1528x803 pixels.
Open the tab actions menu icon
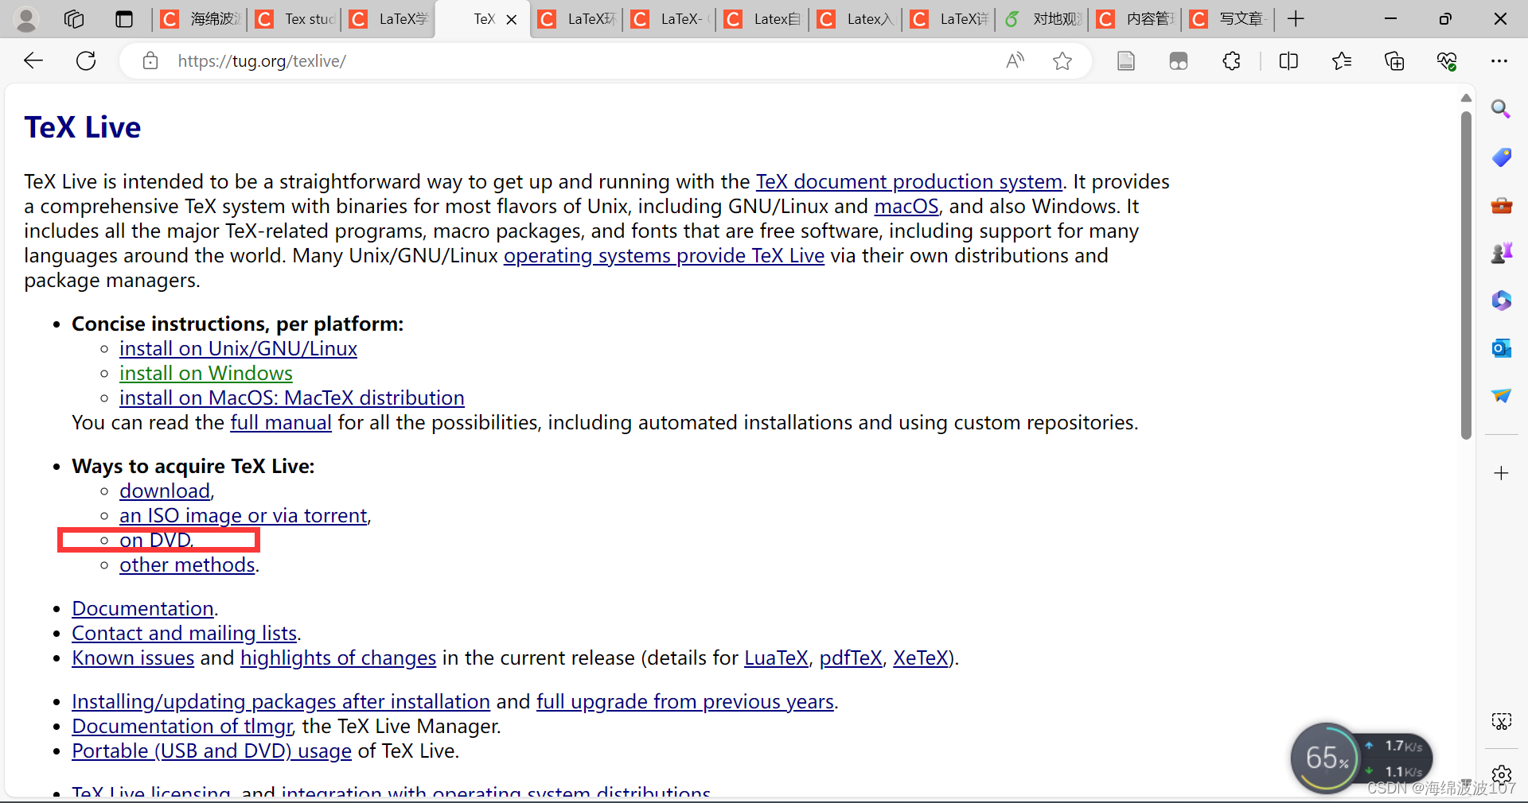pos(124,19)
